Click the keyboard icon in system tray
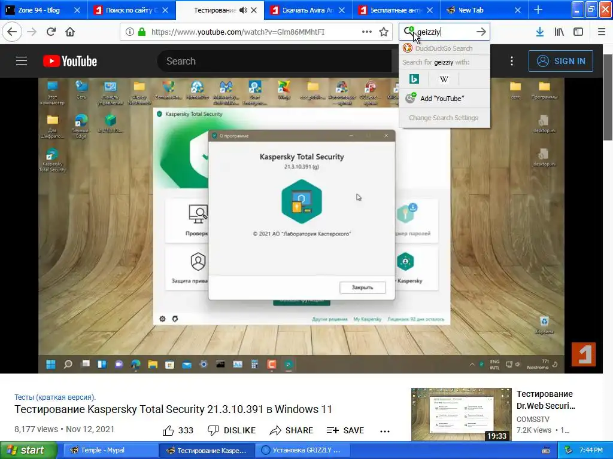This screenshot has height=459, width=613. click(546, 451)
